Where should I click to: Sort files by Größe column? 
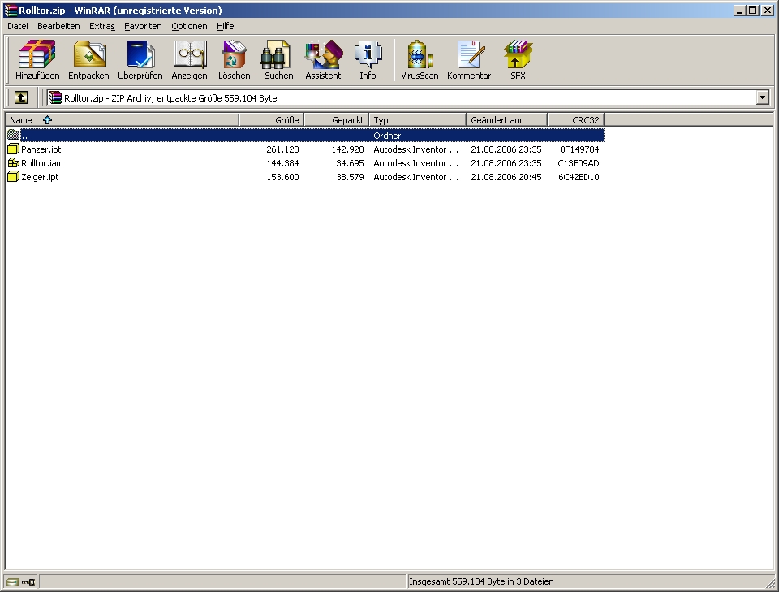tap(272, 120)
